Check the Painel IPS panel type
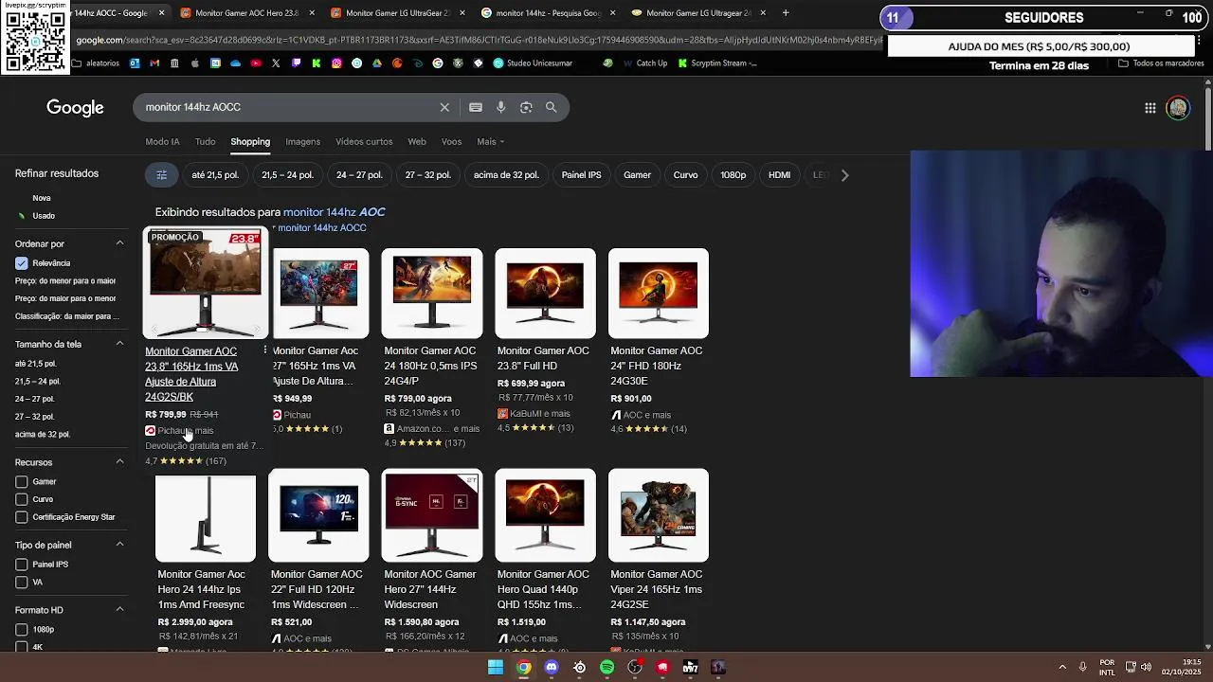The height and width of the screenshot is (682, 1213). [22, 565]
